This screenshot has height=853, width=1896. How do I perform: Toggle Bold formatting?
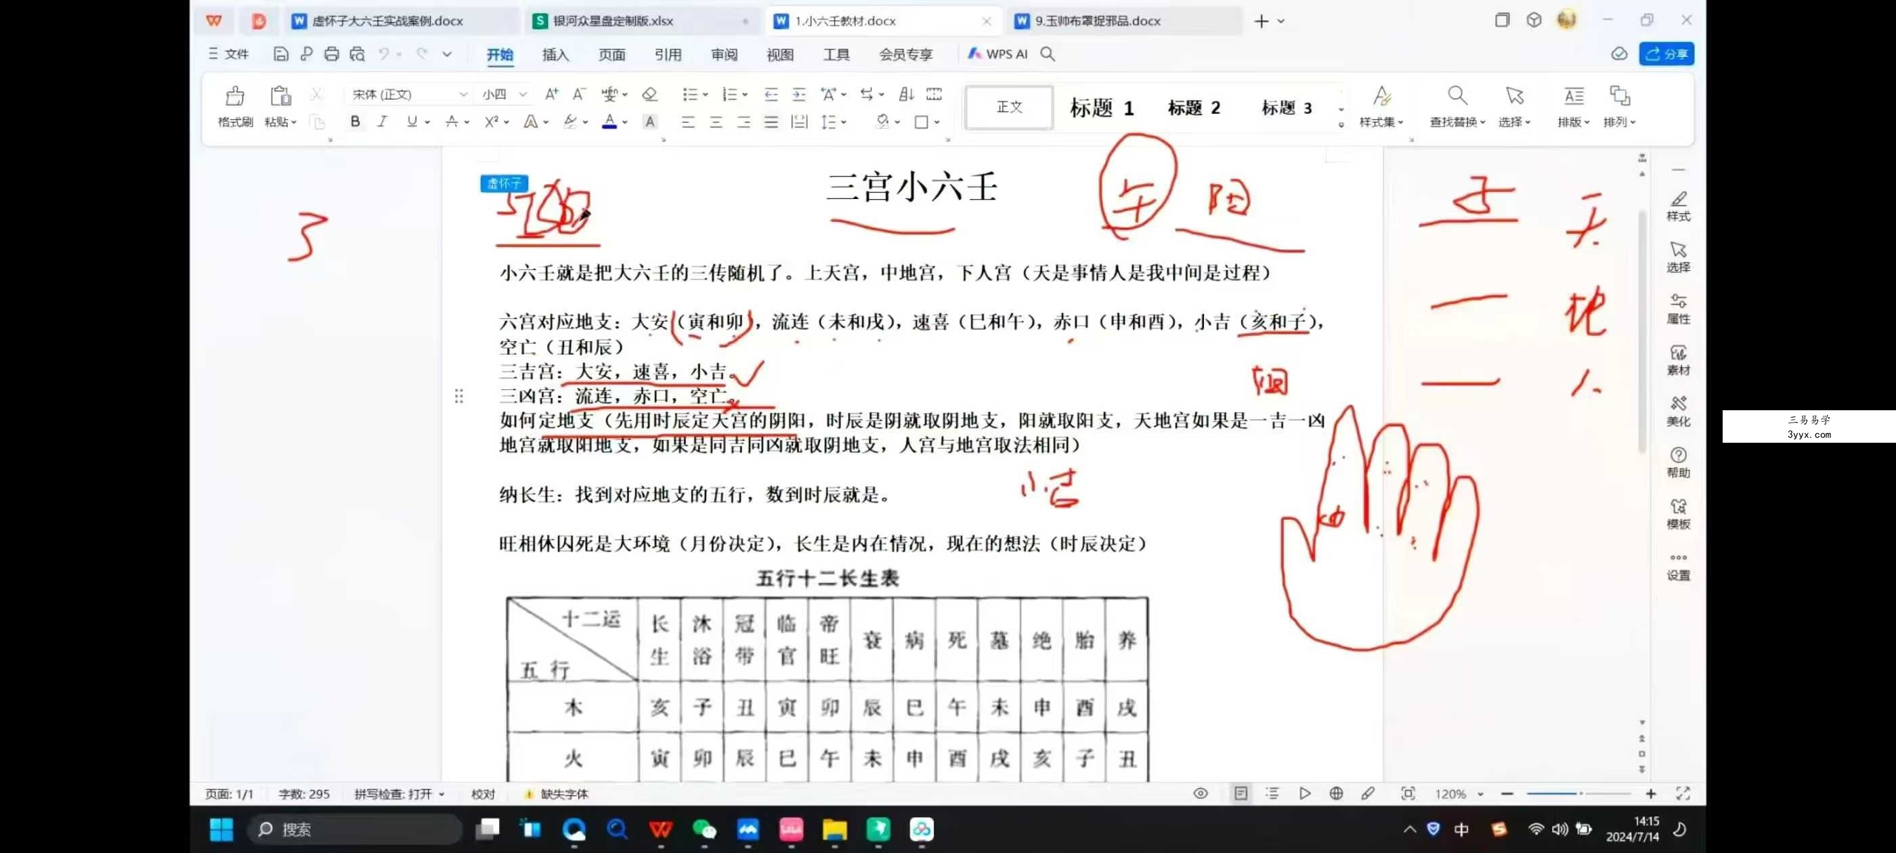click(x=355, y=122)
